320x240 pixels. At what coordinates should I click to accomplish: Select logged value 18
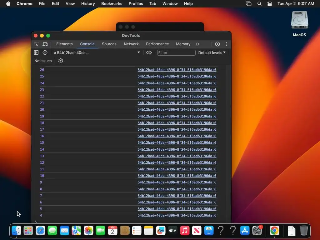(x=42, y=123)
